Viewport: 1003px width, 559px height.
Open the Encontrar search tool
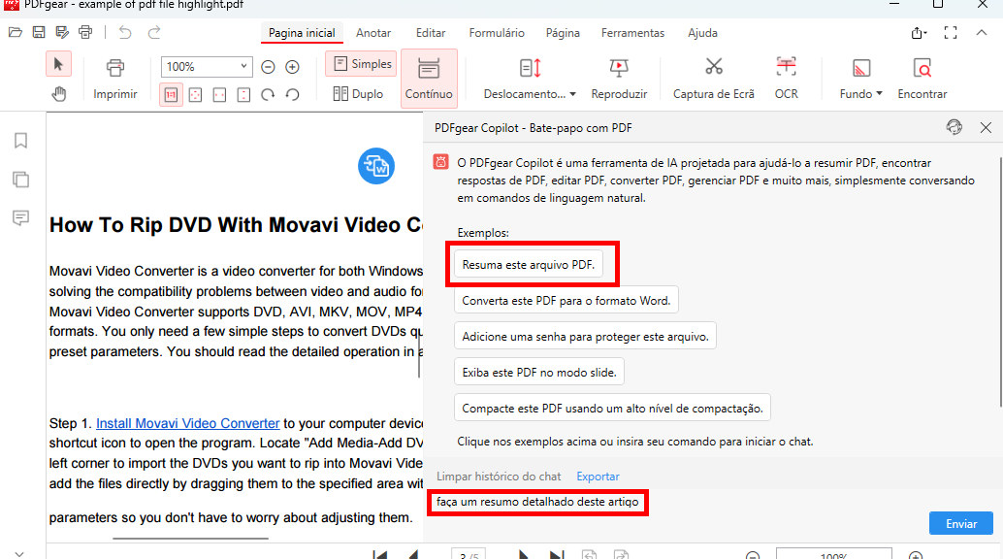922,79
